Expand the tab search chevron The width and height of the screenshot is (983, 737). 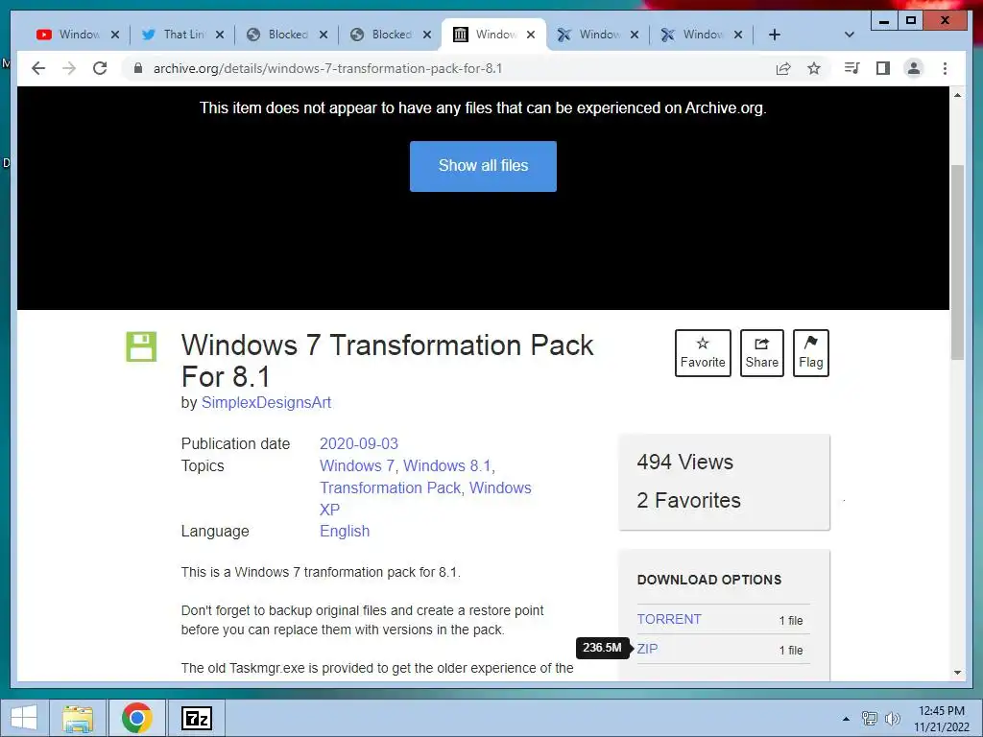849,35
